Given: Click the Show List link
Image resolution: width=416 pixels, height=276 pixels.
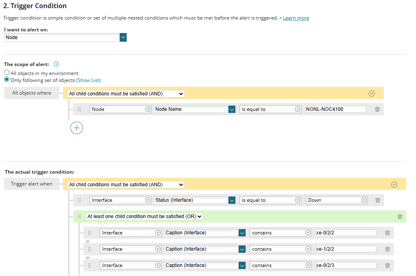Looking at the screenshot, I should click(x=88, y=80).
